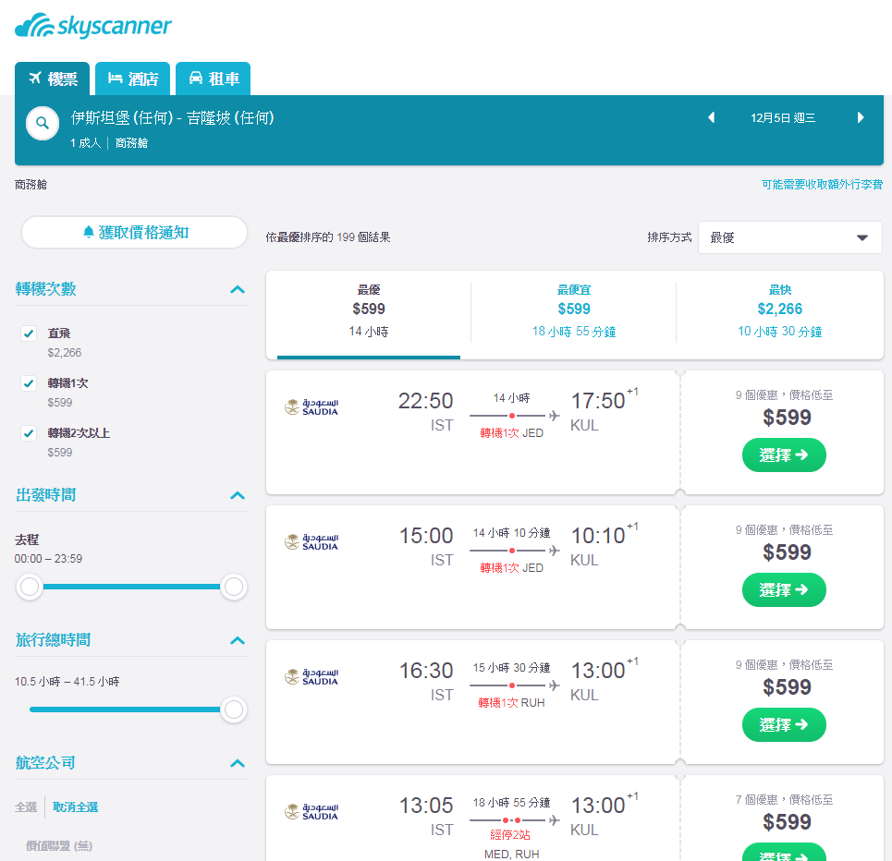This screenshot has width=892, height=861.
Task: Select the 15:00 IST flight
Action: point(784,589)
